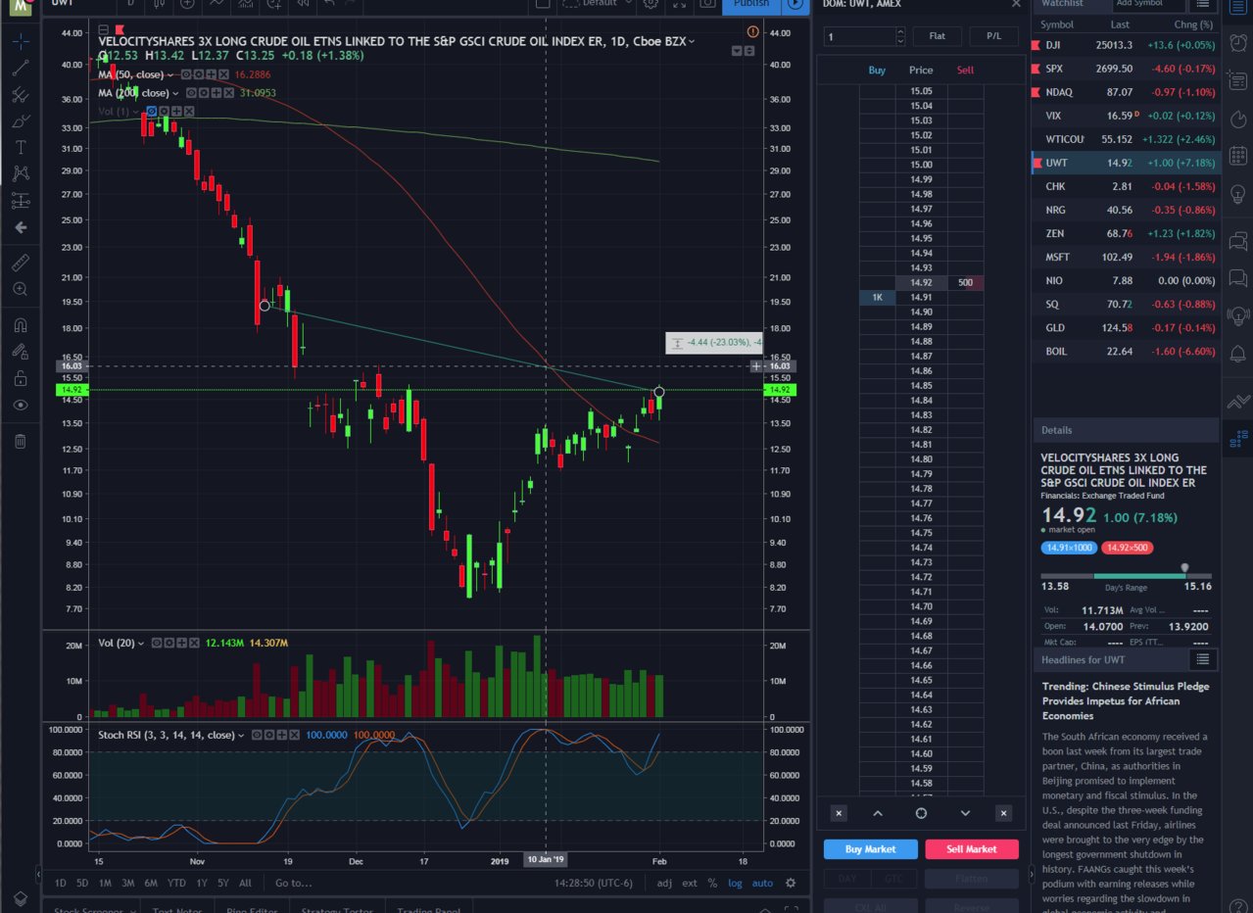Open the Go to... date link
The width and height of the screenshot is (1253, 913).
pos(293,883)
